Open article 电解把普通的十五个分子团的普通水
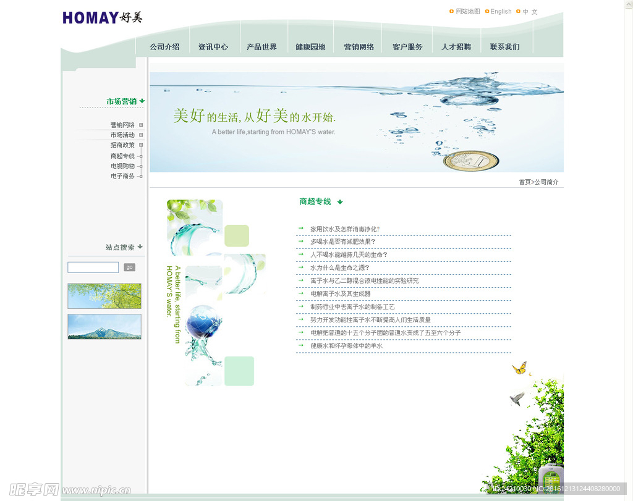The height and width of the screenshot is (501, 633). point(386,333)
